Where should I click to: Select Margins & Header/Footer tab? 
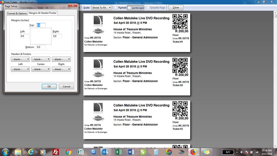click(x=43, y=13)
